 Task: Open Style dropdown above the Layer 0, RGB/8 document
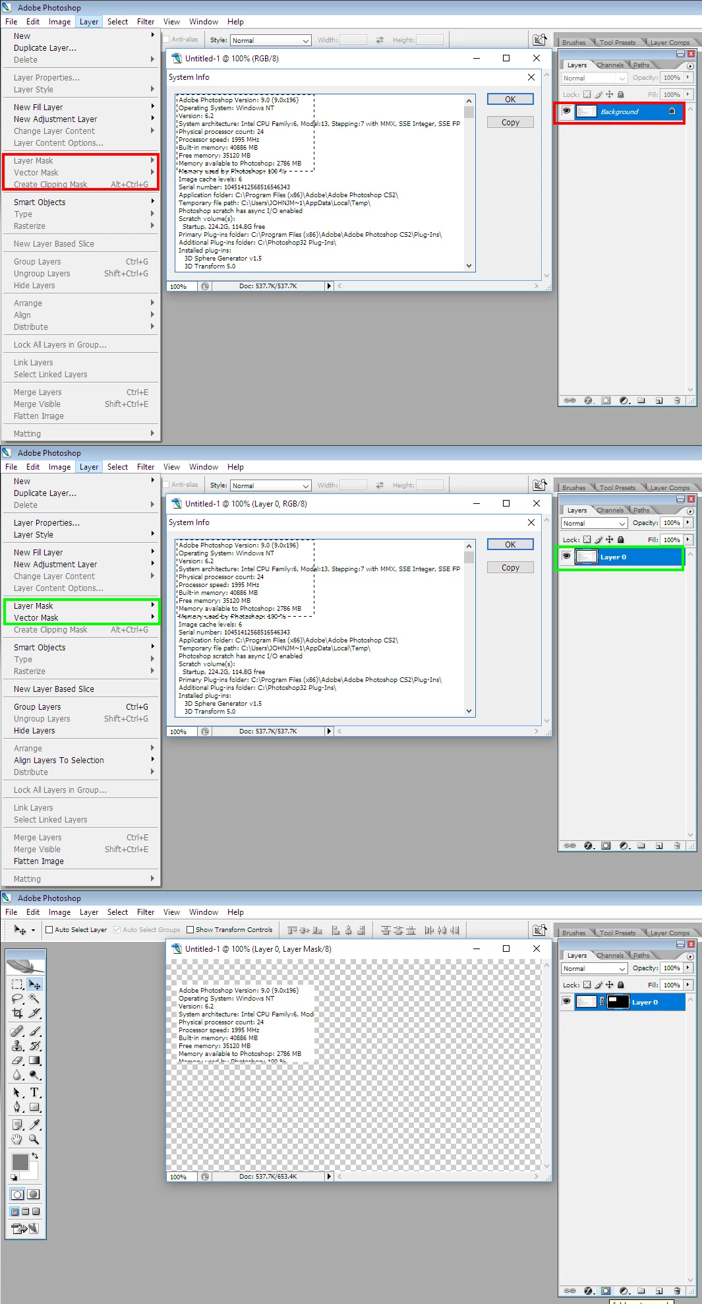(270, 485)
